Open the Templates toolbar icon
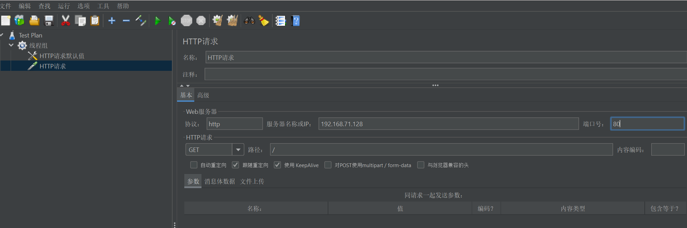Image resolution: width=687 pixels, height=228 pixels. [x=20, y=21]
